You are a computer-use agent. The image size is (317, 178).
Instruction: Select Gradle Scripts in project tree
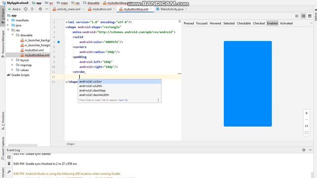[18, 75]
